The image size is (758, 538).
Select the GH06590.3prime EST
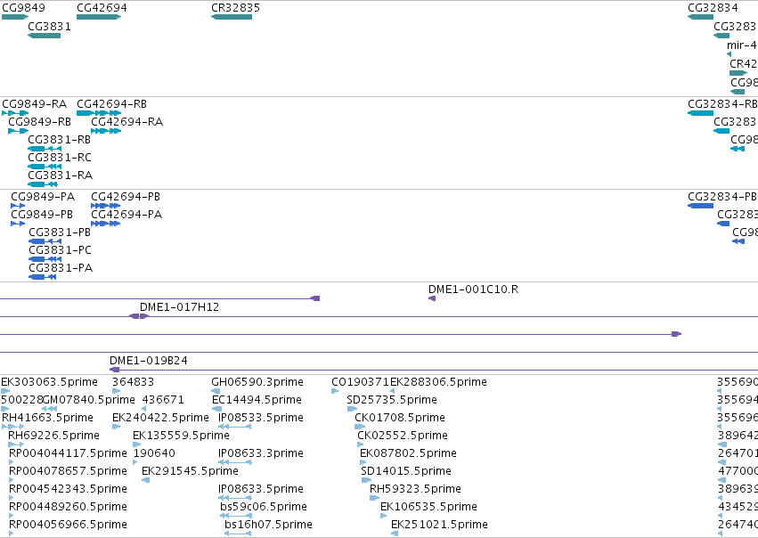[216, 392]
